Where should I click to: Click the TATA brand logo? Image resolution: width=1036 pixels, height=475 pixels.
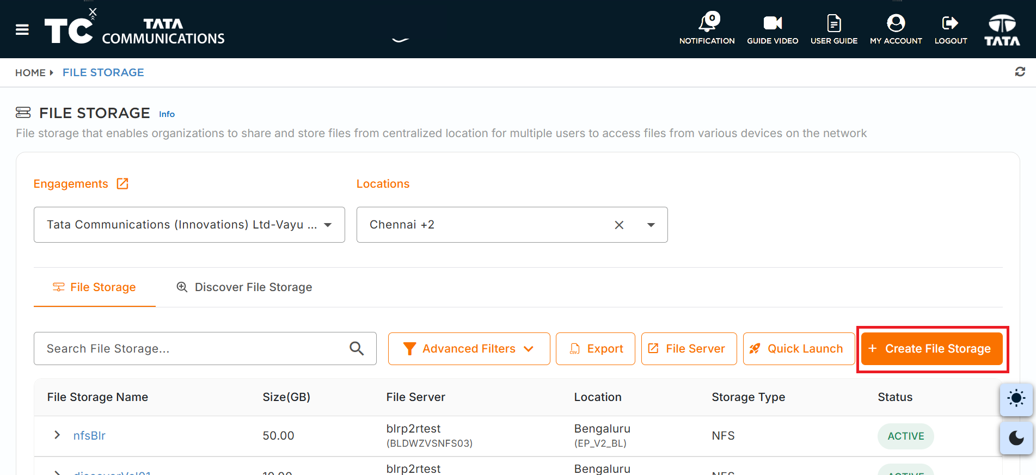click(1002, 30)
